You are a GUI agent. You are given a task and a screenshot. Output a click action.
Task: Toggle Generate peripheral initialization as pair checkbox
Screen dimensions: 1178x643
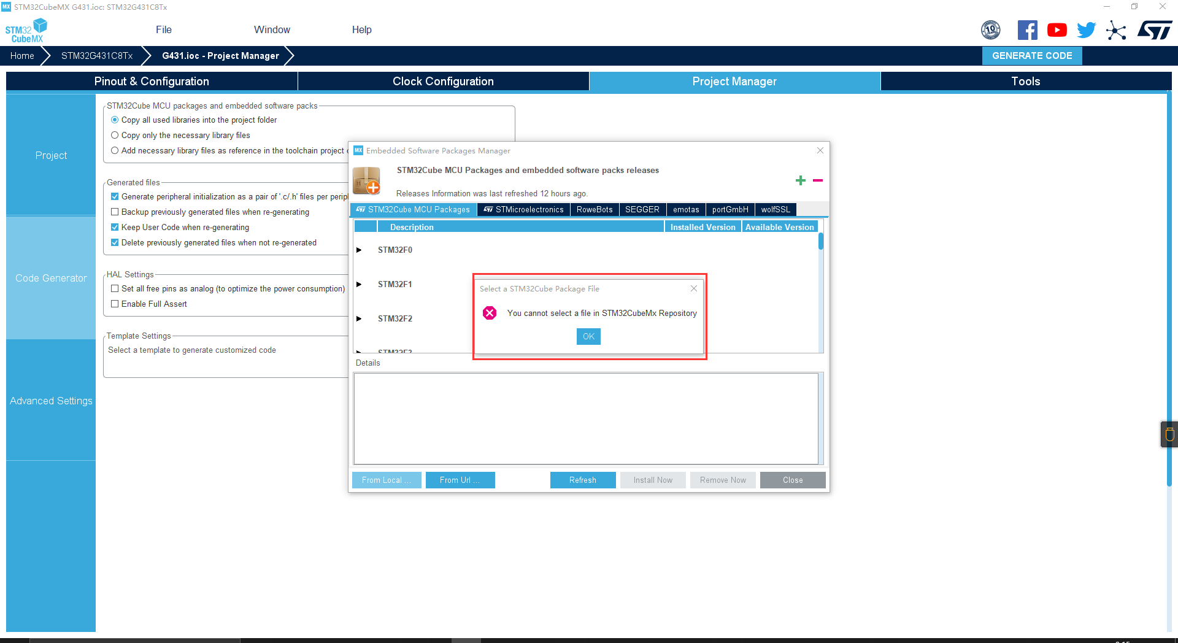(115, 196)
